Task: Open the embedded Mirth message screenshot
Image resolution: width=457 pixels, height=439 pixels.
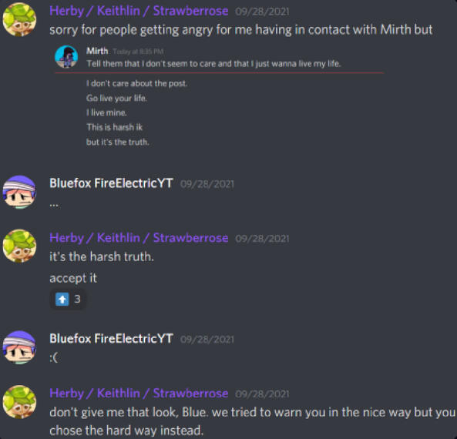Action: (x=219, y=96)
